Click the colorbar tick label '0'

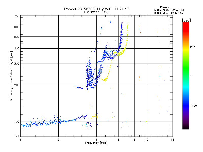coord(190,76)
